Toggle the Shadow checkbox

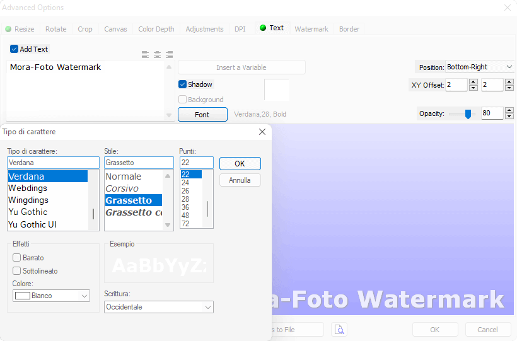[182, 84]
